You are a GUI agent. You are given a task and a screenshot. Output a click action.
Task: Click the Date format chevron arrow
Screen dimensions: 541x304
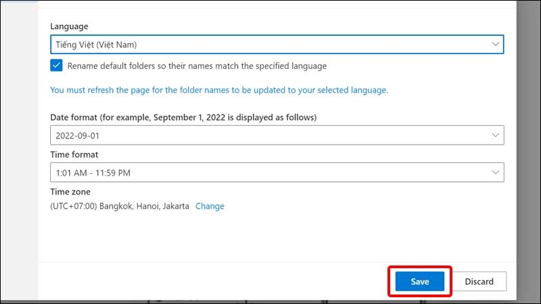pos(495,135)
